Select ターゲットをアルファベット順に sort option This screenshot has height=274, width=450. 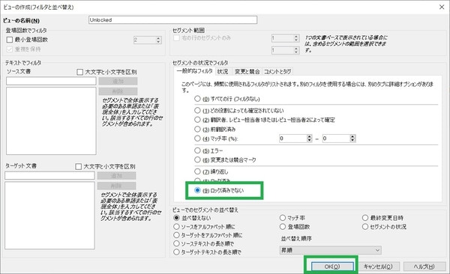point(176,235)
